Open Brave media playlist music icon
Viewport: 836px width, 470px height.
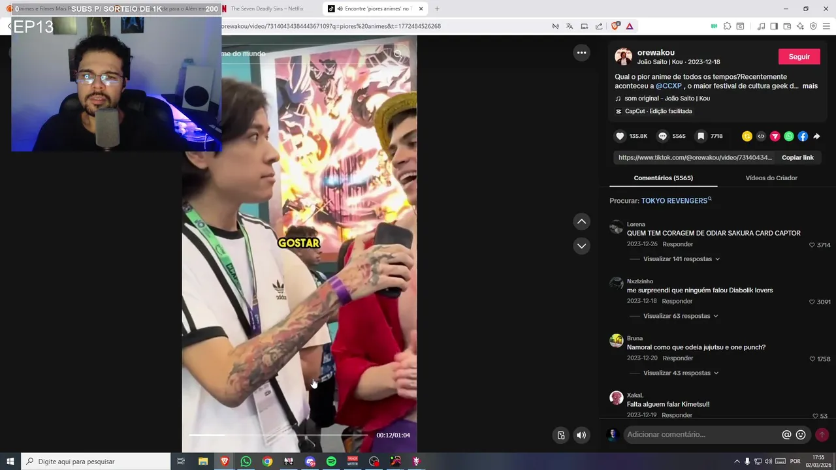(761, 26)
